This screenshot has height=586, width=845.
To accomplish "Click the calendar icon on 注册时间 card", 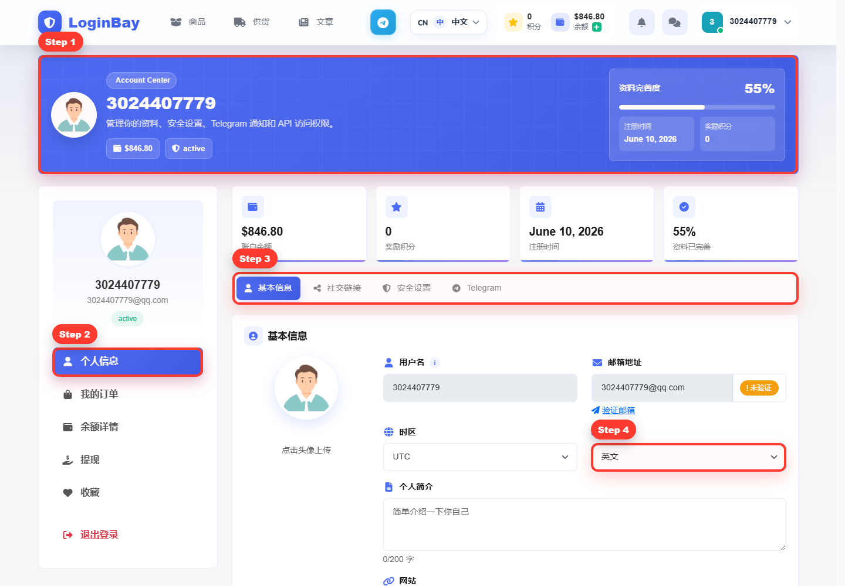I will (540, 207).
